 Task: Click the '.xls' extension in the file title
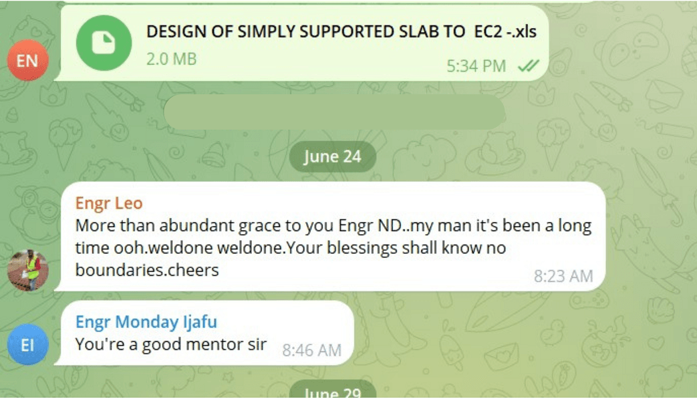click(x=525, y=31)
